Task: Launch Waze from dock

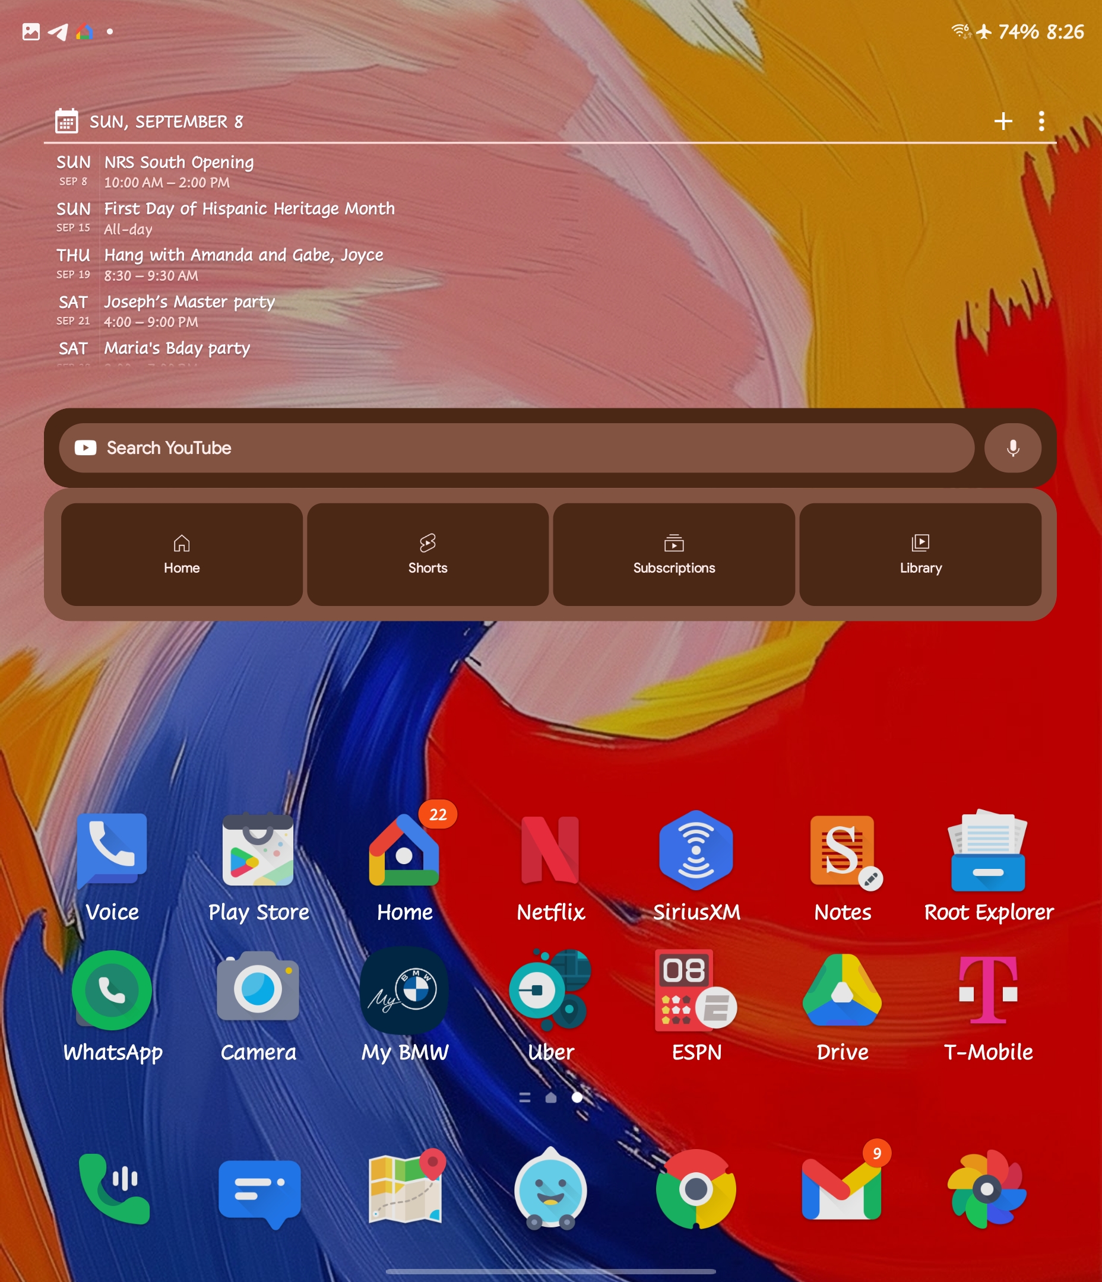Action: 550,1189
